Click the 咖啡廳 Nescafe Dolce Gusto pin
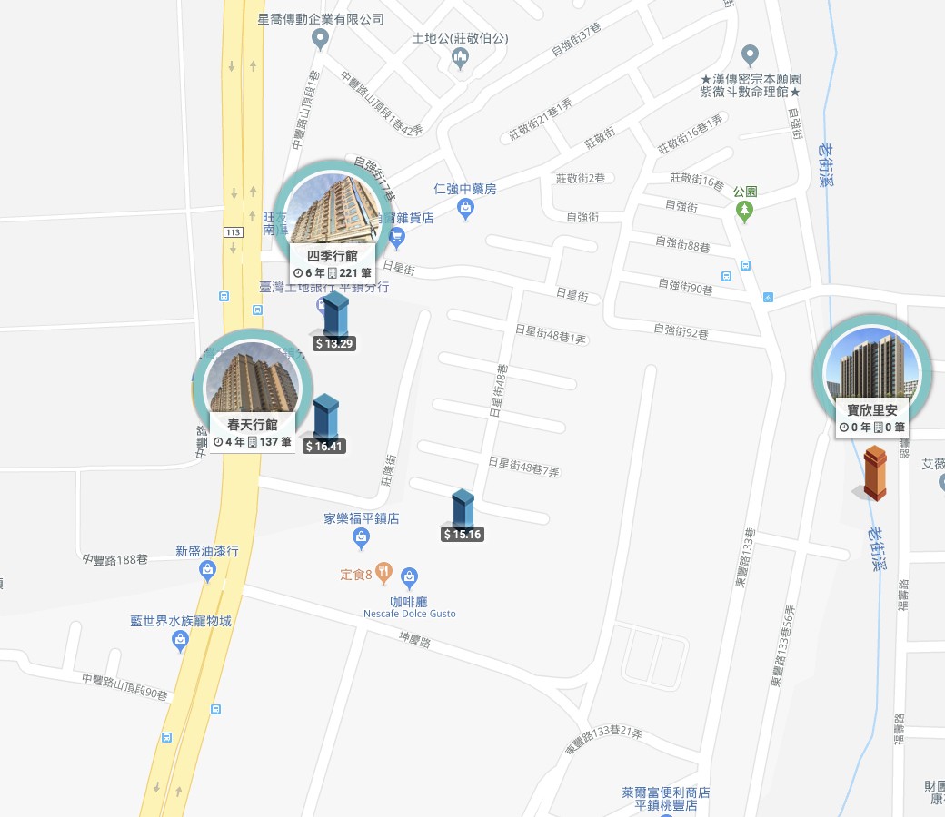 tap(409, 578)
